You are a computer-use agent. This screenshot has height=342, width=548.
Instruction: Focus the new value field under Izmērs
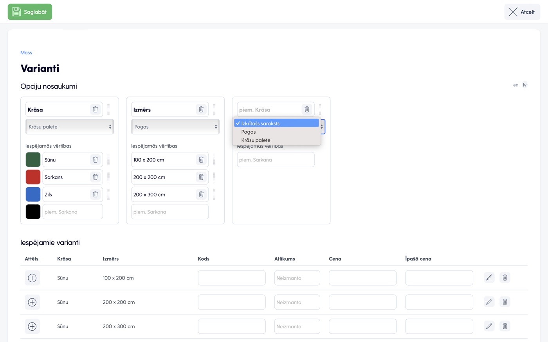click(170, 212)
